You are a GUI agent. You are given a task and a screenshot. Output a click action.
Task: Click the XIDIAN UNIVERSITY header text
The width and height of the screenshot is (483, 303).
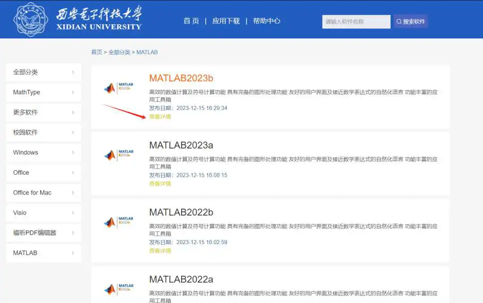(x=99, y=27)
